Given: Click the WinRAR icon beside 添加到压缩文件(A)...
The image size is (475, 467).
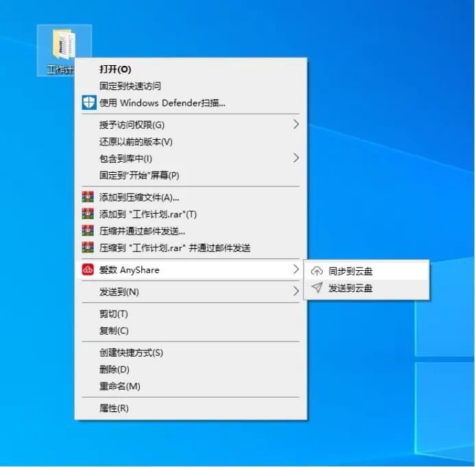Looking at the screenshot, I should [x=88, y=197].
